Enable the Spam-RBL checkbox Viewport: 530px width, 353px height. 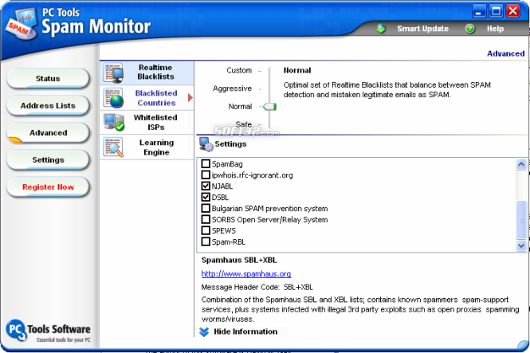pyautogui.click(x=206, y=242)
